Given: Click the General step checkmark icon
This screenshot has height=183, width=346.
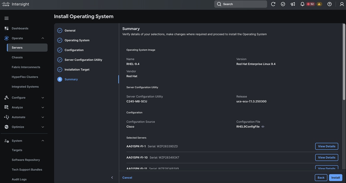Looking at the screenshot, I should click(60, 30).
